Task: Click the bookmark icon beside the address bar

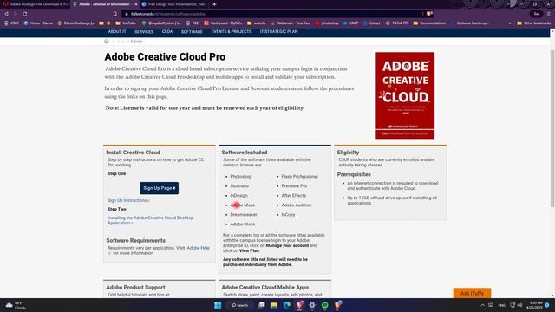Action: pyautogui.click(x=115, y=14)
